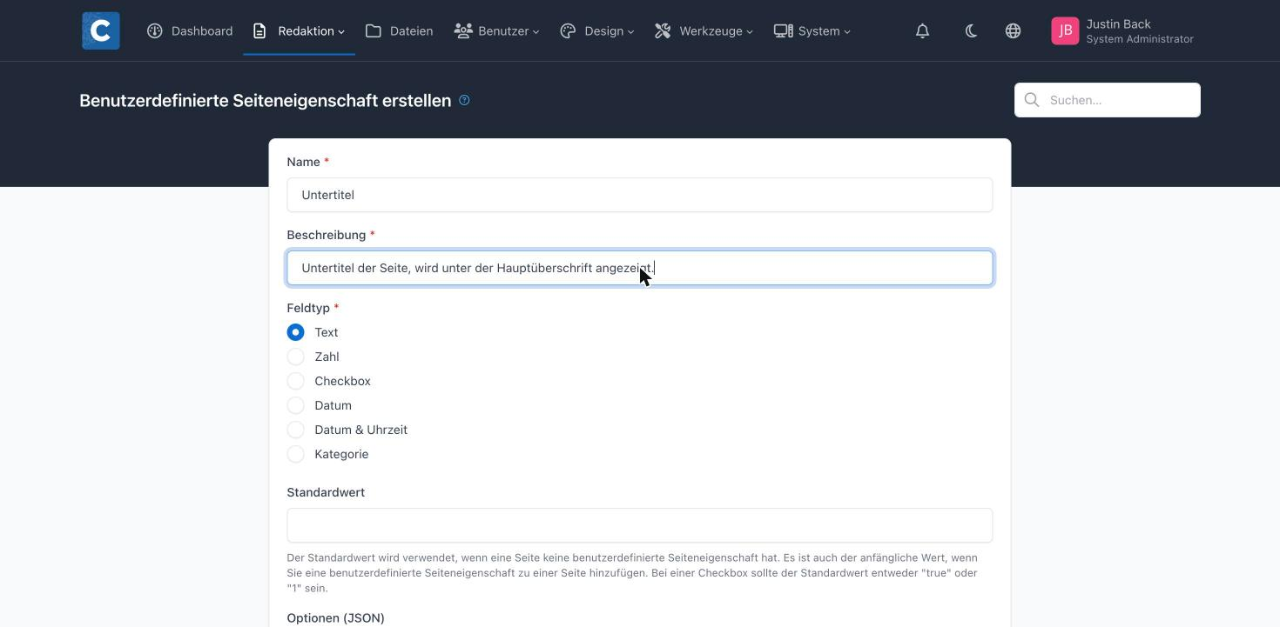Open the Dateien menu item
The width and height of the screenshot is (1280, 627).
399,30
